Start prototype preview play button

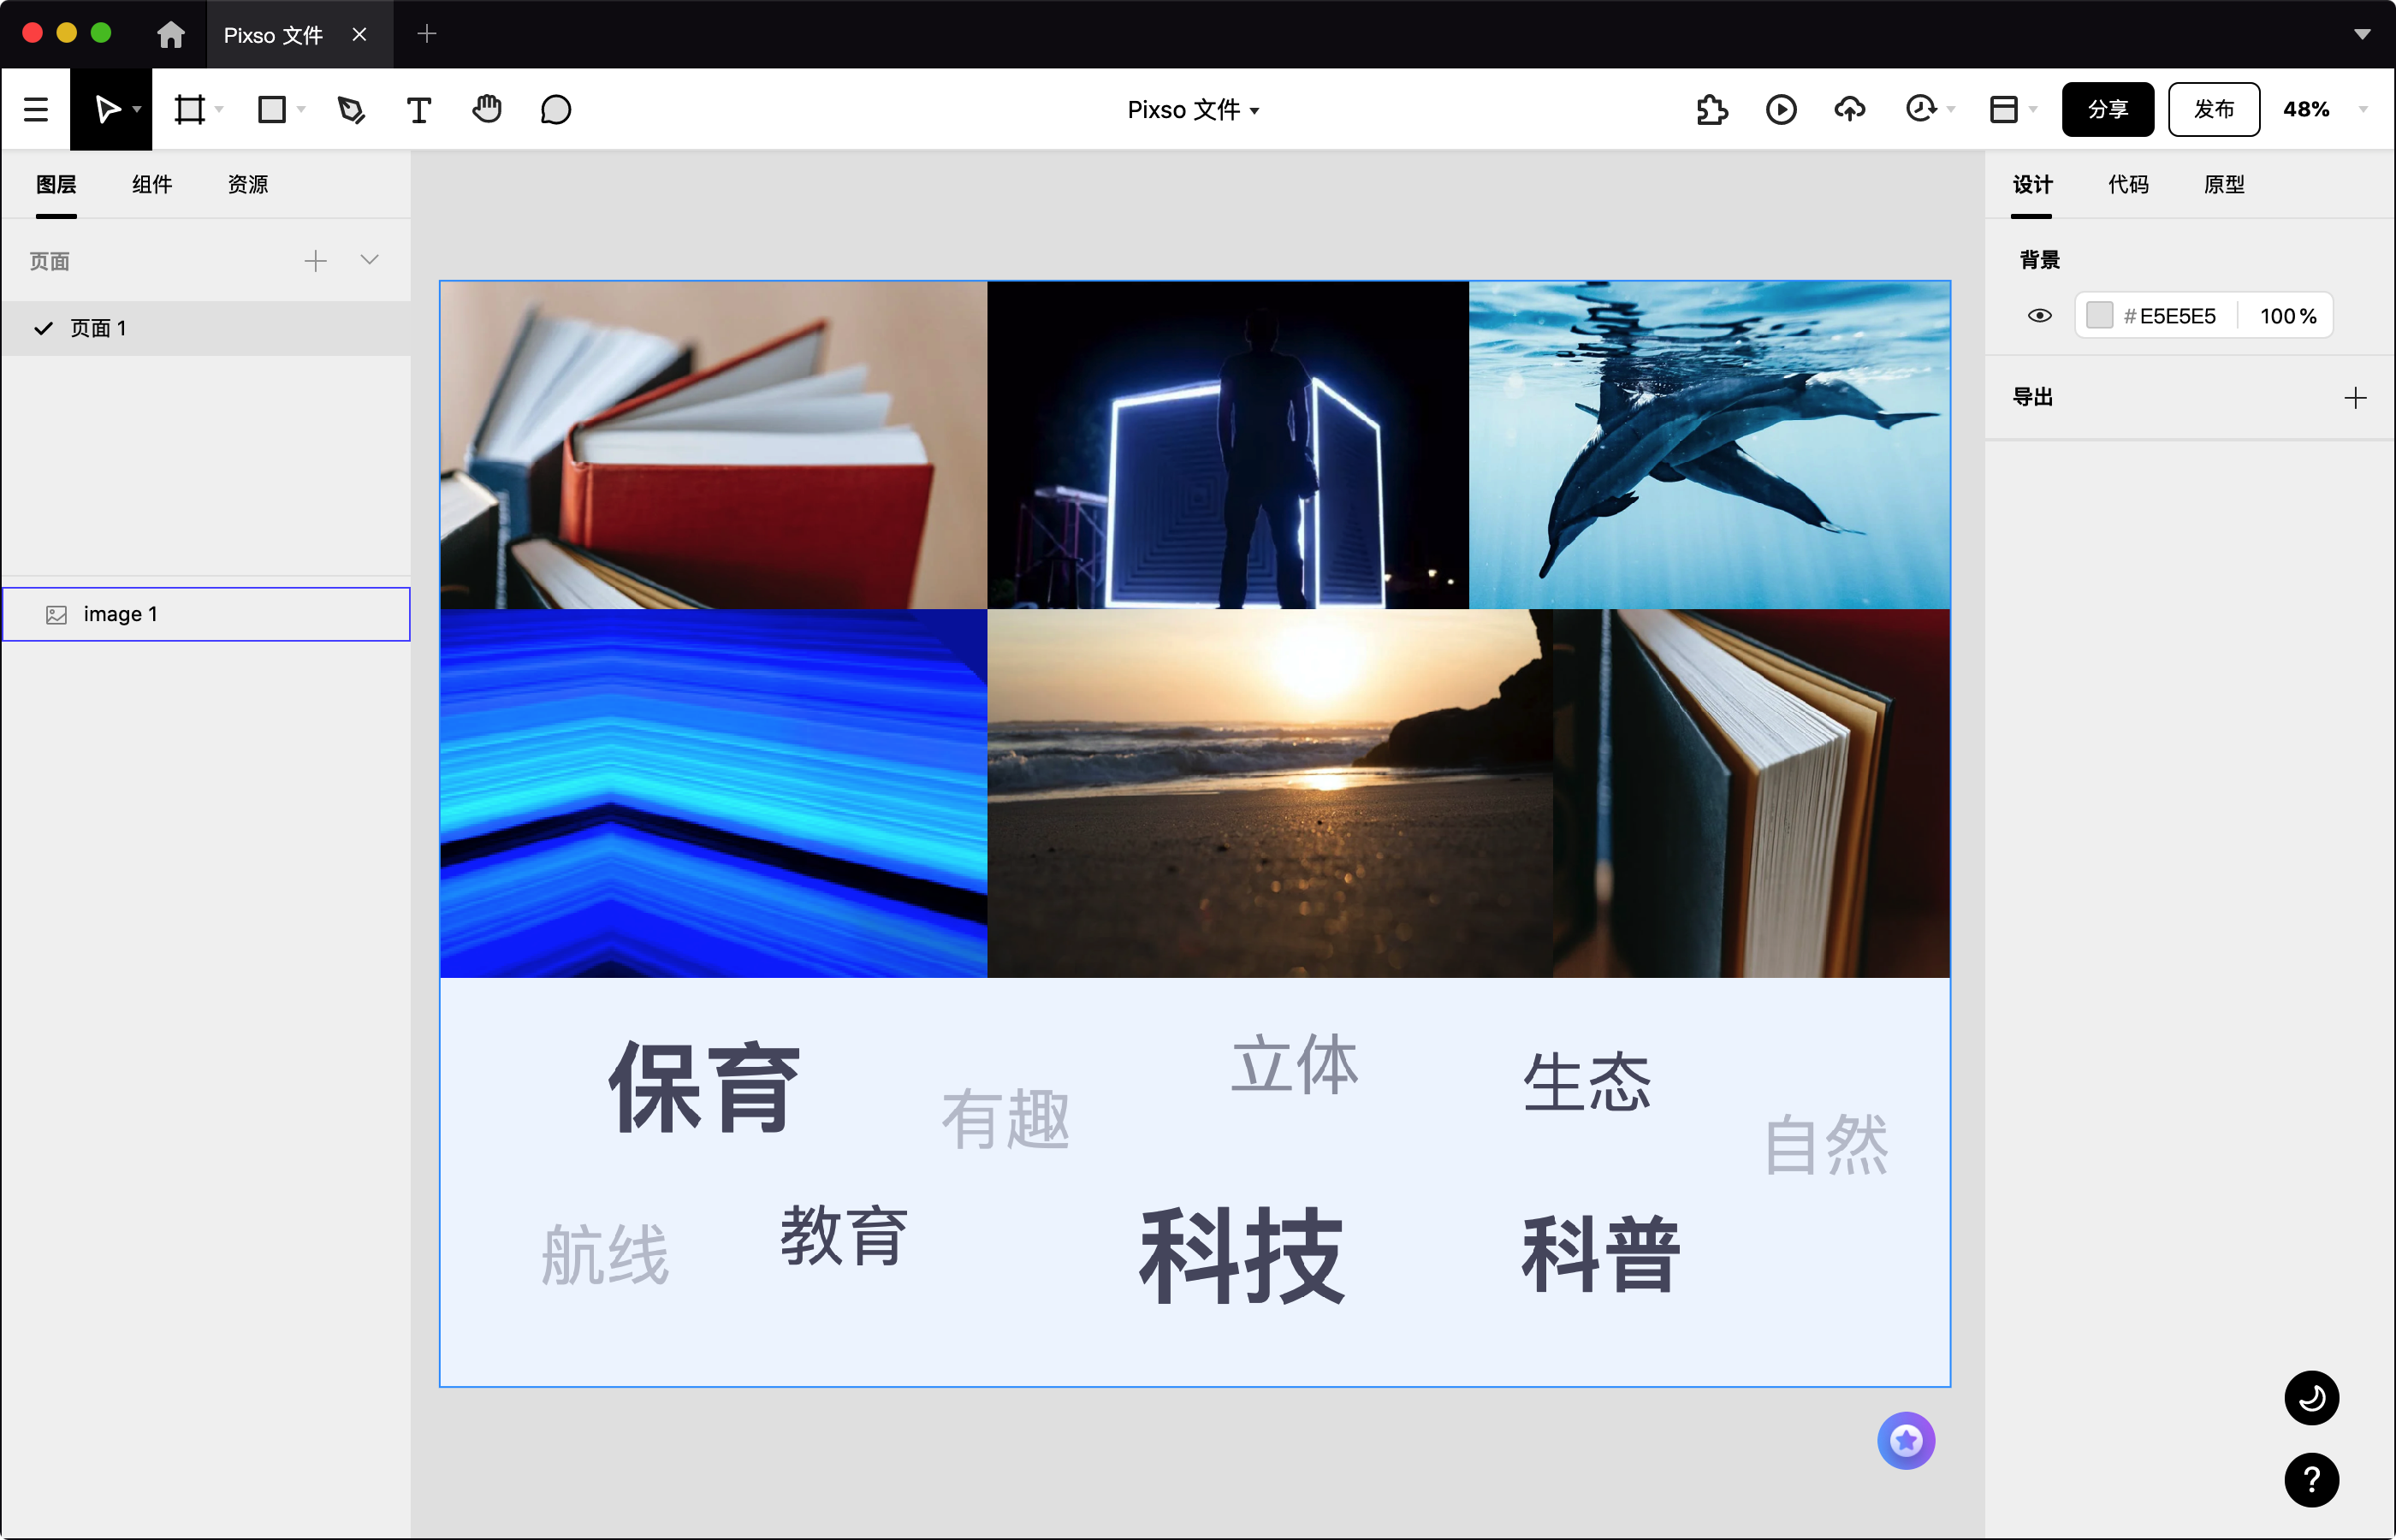1781,109
